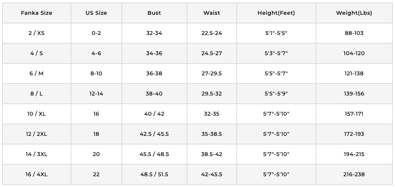Select the 16 / 4XL size cell
395x187 pixels.
tap(36, 174)
